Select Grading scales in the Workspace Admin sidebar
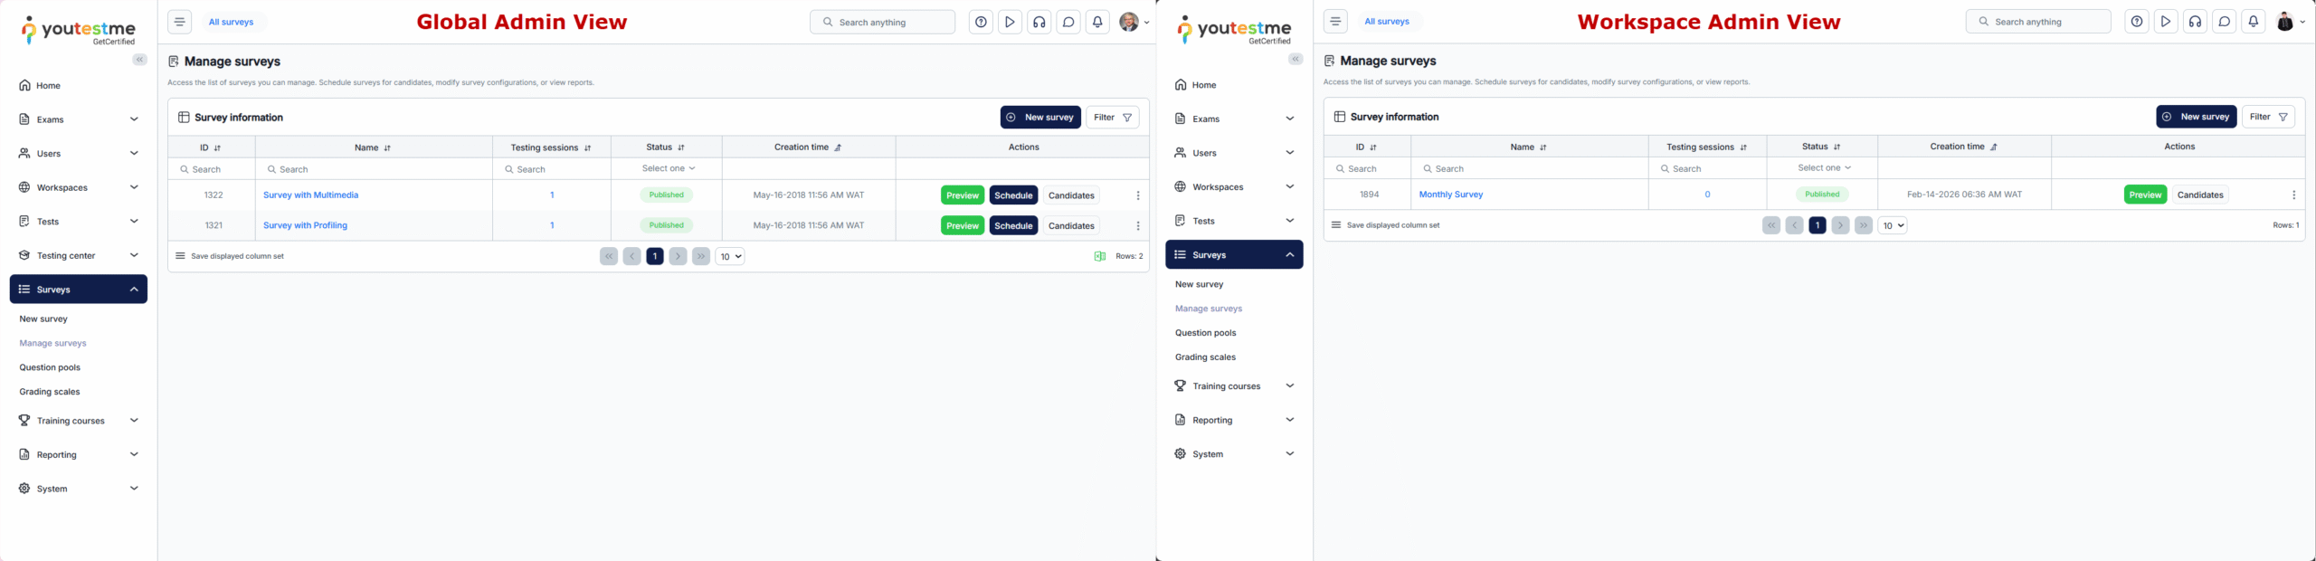This screenshot has width=2316, height=561. [1205, 357]
